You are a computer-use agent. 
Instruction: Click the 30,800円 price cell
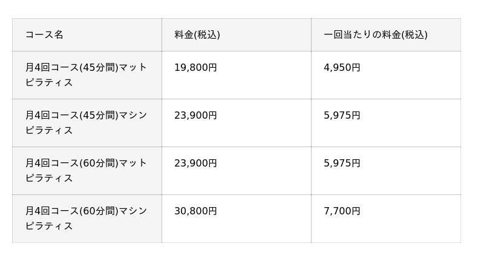(195, 211)
